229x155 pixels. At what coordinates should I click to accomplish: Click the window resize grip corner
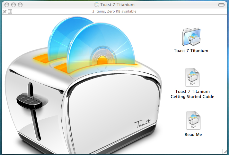click(225, 151)
